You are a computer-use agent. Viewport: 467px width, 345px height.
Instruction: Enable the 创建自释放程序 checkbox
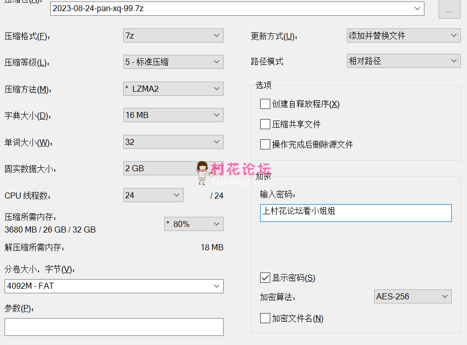(x=265, y=104)
